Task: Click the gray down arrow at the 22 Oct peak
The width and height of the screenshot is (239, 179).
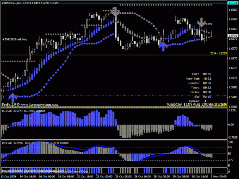Action: point(115,12)
